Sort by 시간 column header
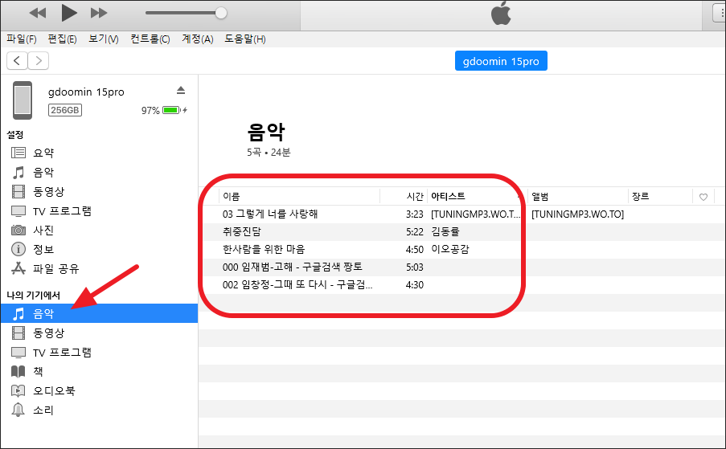 tap(404, 197)
